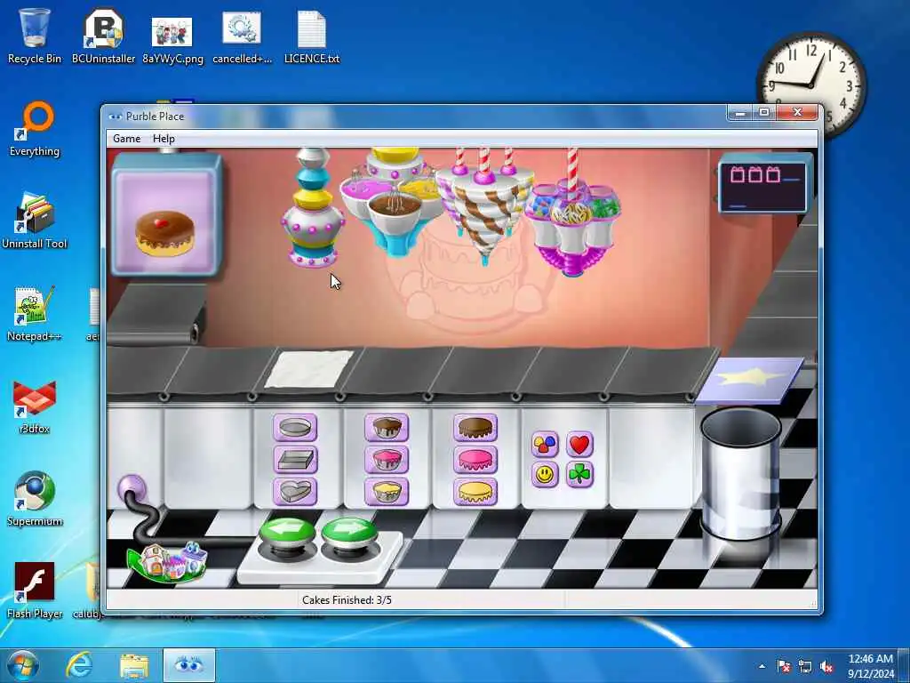Select the square cake pan button
Image resolution: width=910 pixels, height=683 pixels.
(295, 460)
